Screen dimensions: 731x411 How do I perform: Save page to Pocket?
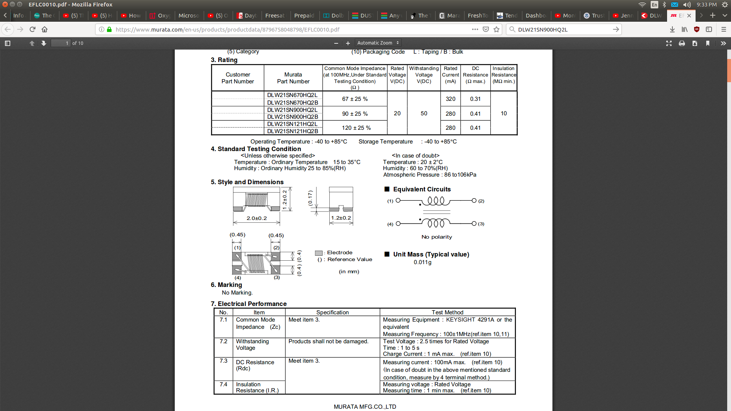(486, 29)
